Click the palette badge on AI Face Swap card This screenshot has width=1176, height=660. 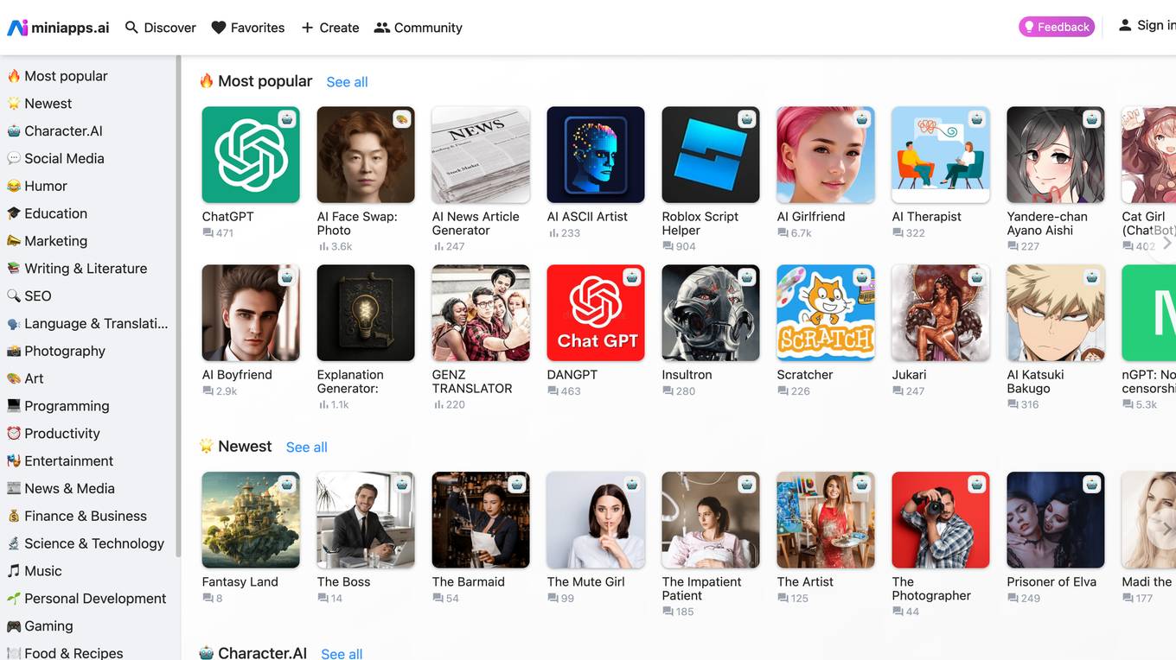(x=401, y=119)
